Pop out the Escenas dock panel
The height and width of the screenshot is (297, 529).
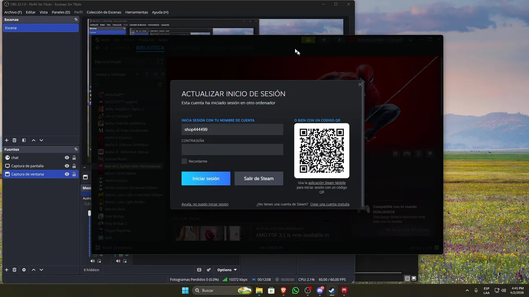pyautogui.click(x=76, y=19)
